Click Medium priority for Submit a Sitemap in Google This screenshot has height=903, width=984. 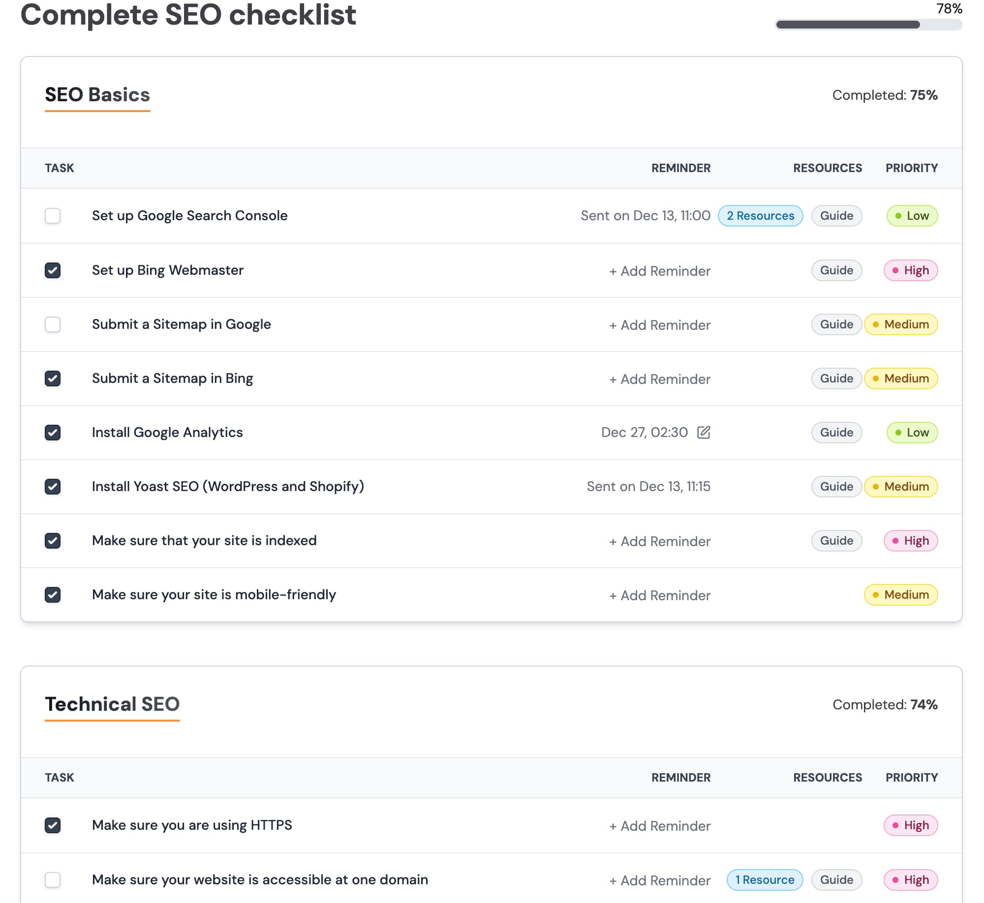click(x=901, y=324)
